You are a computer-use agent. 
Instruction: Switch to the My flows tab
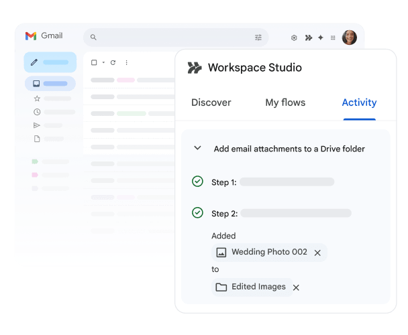click(x=285, y=103)
